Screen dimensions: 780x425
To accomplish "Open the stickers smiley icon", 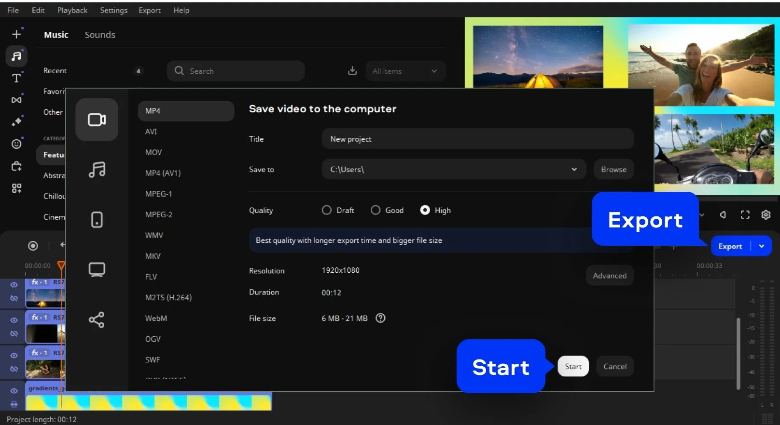I will (16, 144).
